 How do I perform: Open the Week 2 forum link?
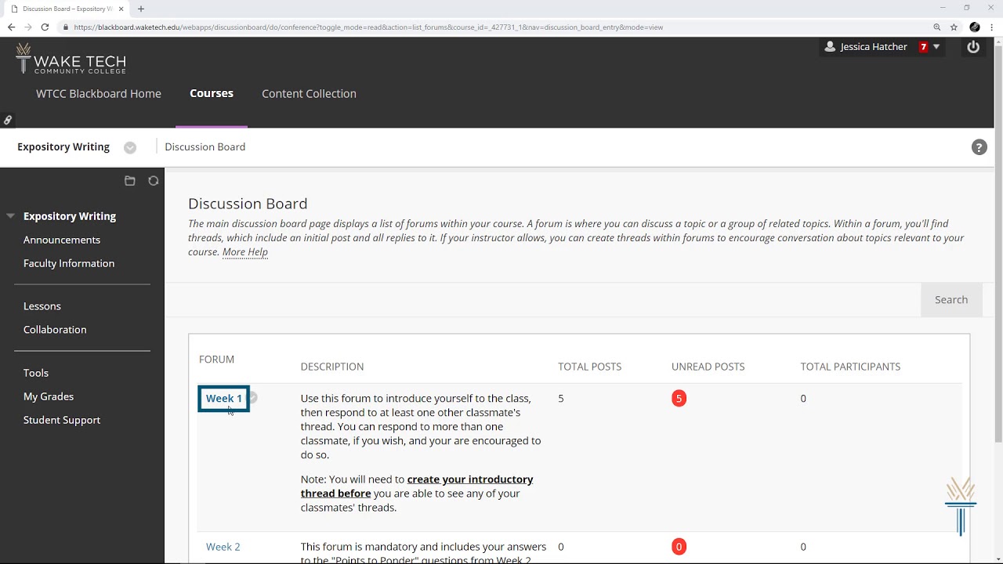(223, 547)
